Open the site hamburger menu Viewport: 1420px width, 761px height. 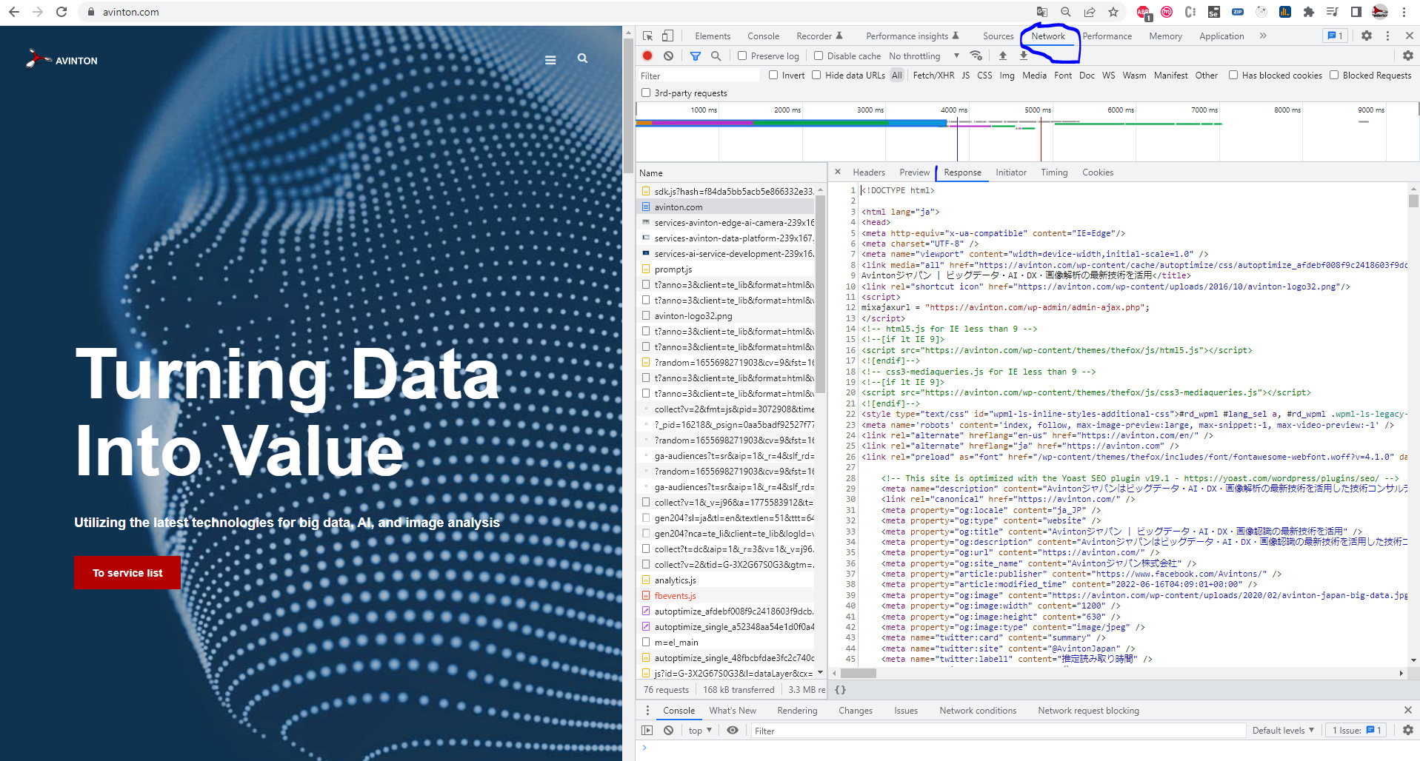click(x=550, y=60)
